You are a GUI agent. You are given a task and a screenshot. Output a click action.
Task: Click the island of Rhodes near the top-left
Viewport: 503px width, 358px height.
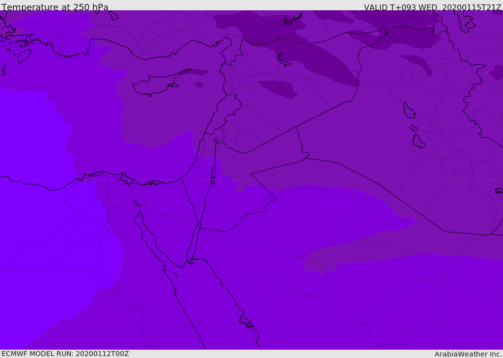pyautogui.click(x=24, y=55)
